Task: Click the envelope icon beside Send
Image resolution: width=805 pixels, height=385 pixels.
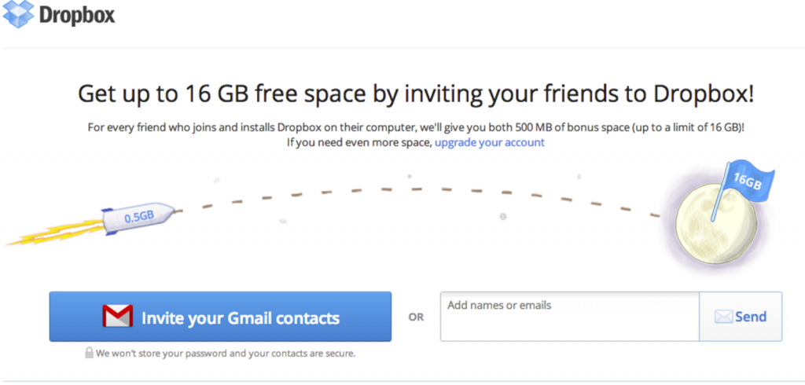Action: (x=723, y=317)
